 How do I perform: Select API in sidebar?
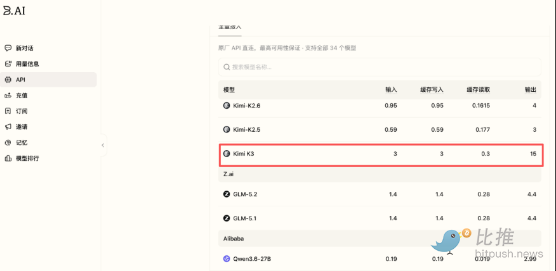(x=48, y=80)
